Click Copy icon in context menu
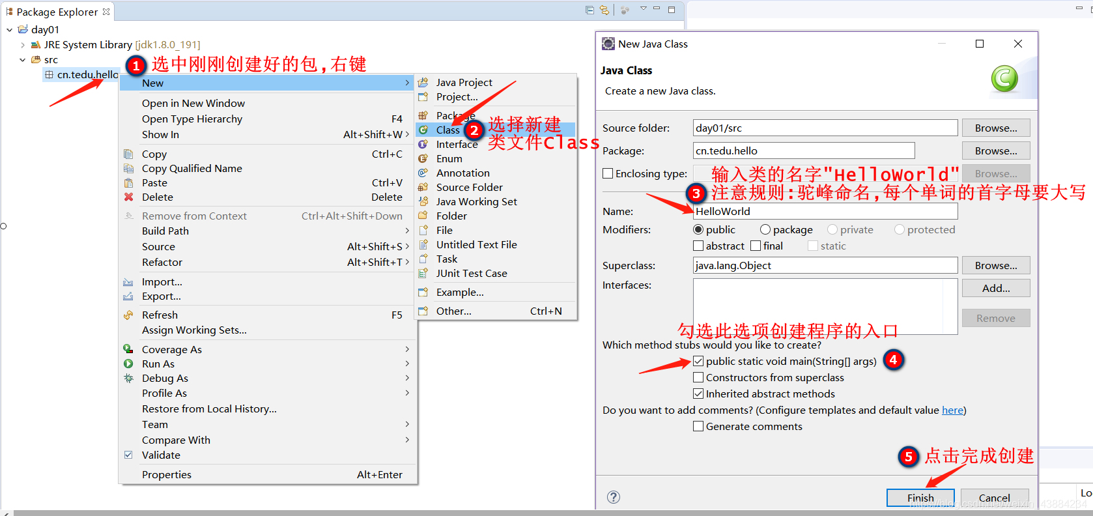 point(128,154)
